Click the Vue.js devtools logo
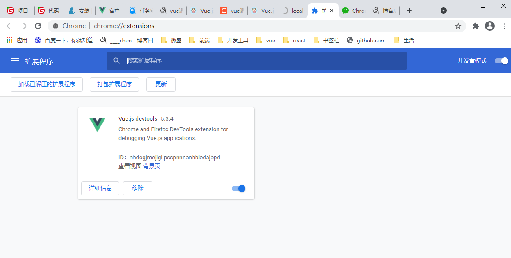511x258 pixels. 97,125
